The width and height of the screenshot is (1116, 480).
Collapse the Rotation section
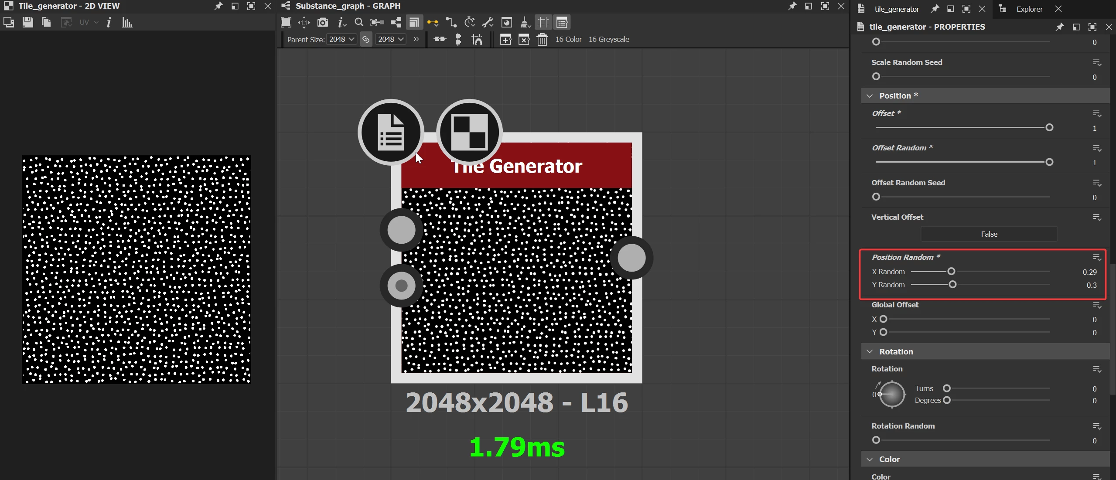[x=870, y=351]
